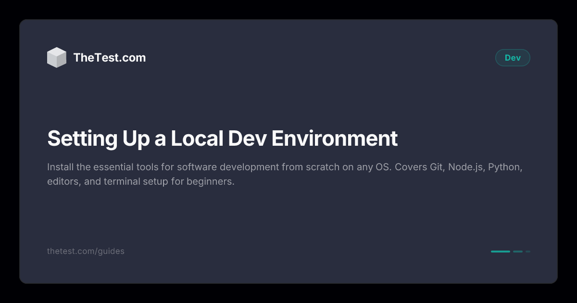Open the thetest.com/guides link

[x=86, y=251]
